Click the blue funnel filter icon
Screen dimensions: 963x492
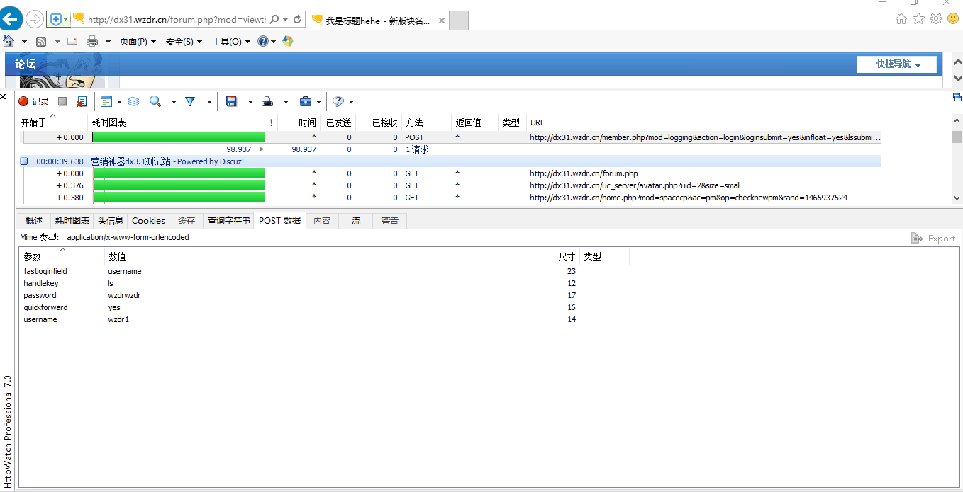coord(190,102)
